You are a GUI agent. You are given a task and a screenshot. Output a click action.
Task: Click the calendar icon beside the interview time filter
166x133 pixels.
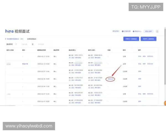pyautogui.click(x=16, y=44)
